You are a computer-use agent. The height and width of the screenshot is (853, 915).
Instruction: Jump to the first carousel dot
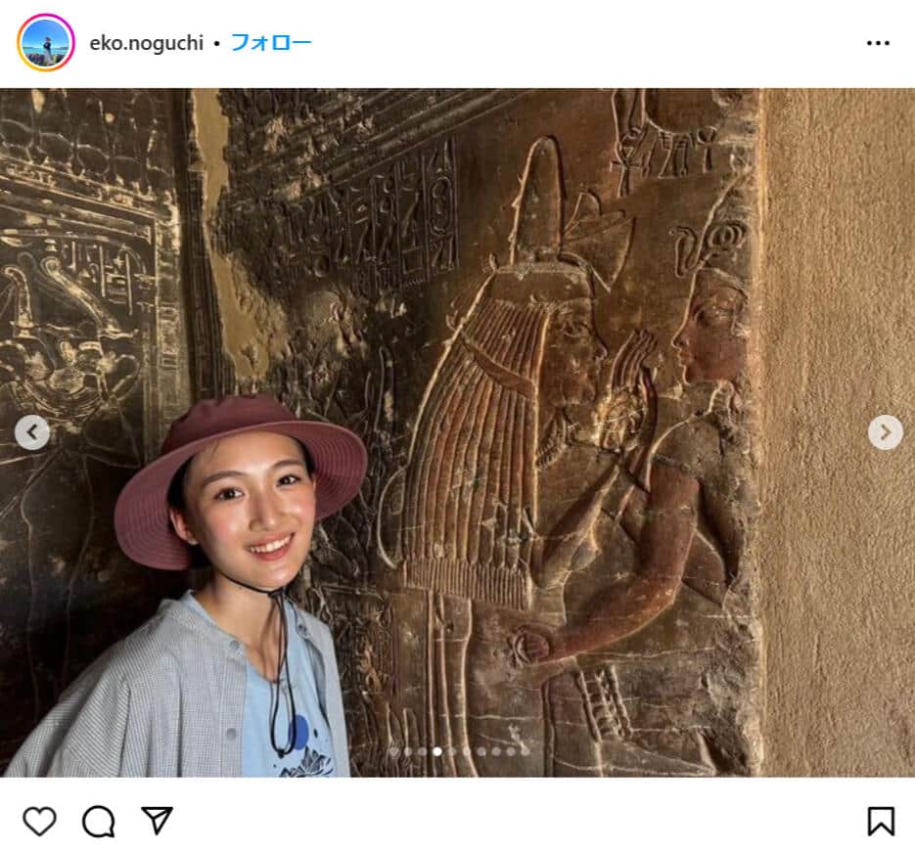394,751
